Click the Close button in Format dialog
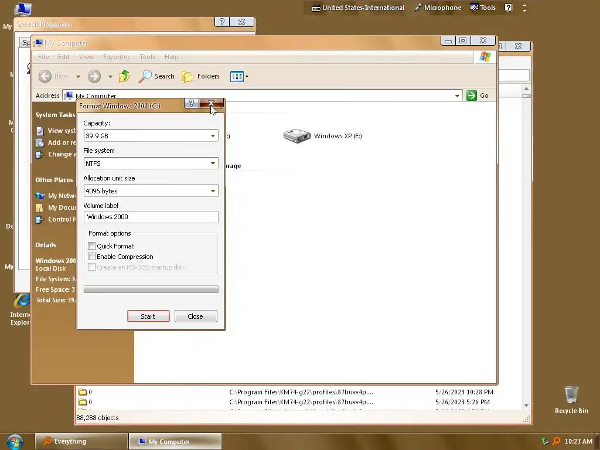Viewport: 600px width, 450px height. pos(196,316)
